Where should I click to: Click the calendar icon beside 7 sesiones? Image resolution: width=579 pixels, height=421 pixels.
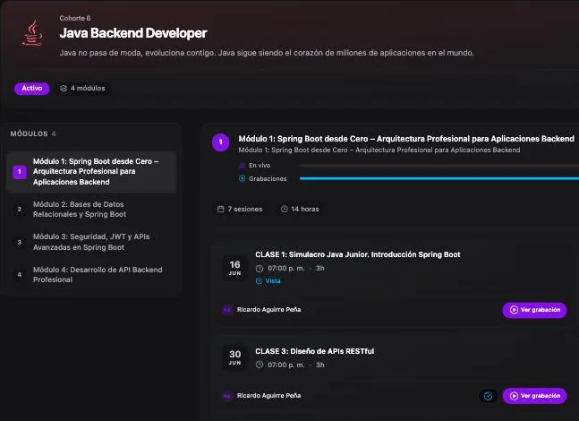[220, 209]
